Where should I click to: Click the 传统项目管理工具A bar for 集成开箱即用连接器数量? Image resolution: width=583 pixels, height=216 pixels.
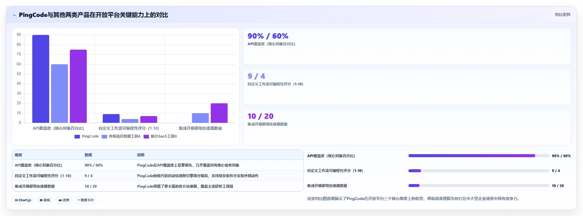[x=200, y=118]
